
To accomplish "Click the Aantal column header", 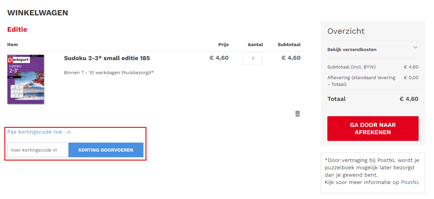I will [255, 44].
